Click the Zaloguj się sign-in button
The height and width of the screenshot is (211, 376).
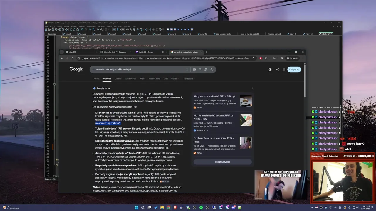click(294, 69)
